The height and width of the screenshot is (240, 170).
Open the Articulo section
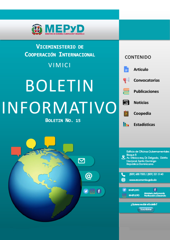pyautogui.click(x=141, y=69)
